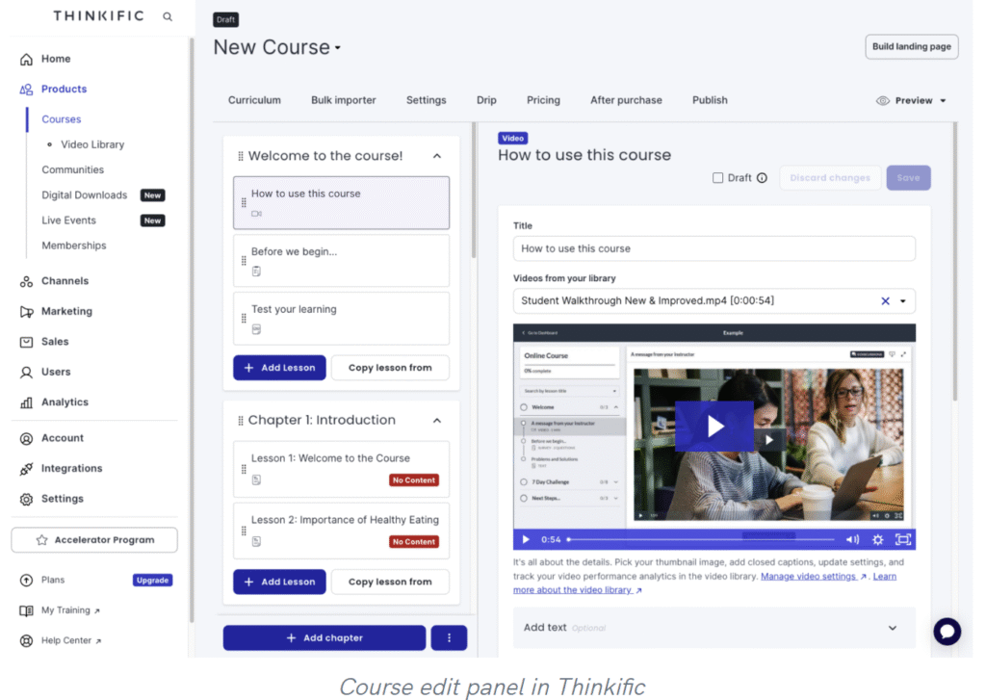
Task: Go to the Publish tab
Action: point(710,100)
